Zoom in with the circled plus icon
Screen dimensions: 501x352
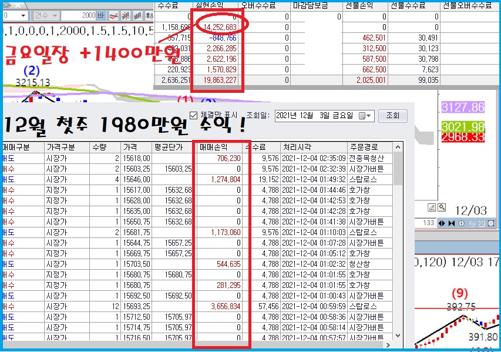(x=462, y=223)
